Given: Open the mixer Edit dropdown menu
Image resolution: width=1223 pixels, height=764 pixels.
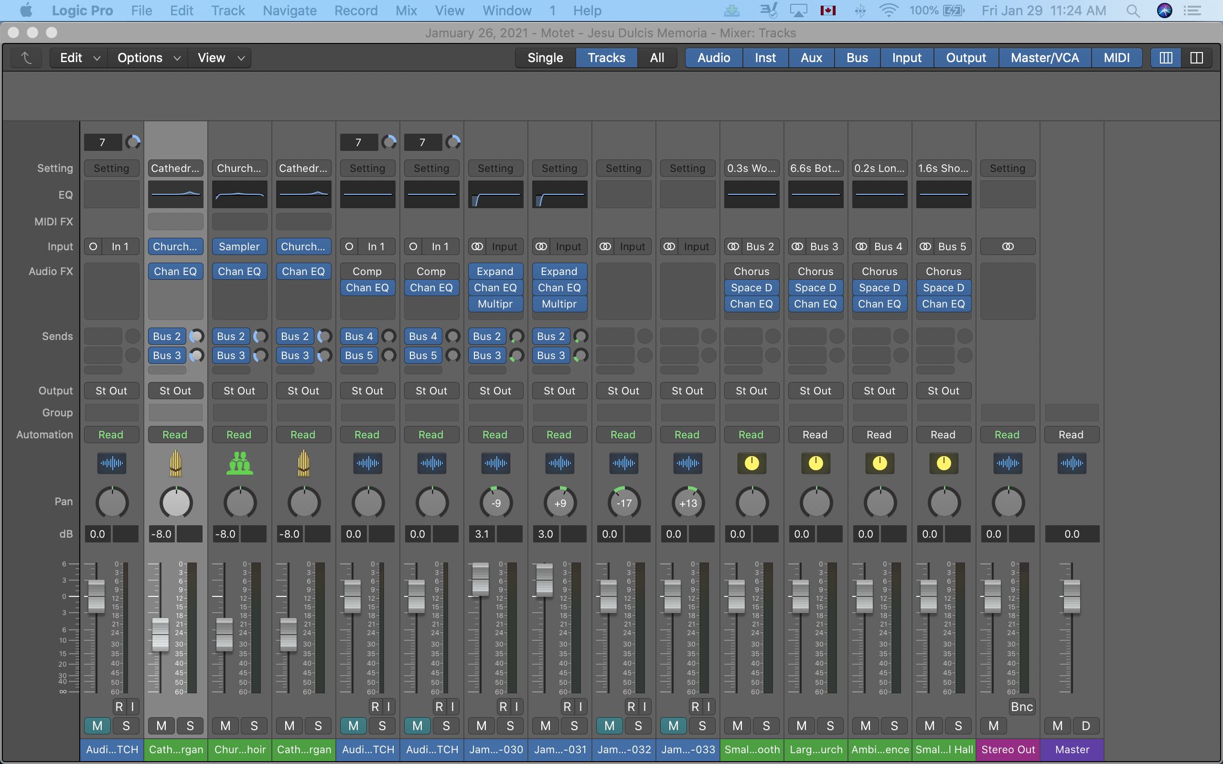Looking at the screenshot, I should click(x=79, y=58).
